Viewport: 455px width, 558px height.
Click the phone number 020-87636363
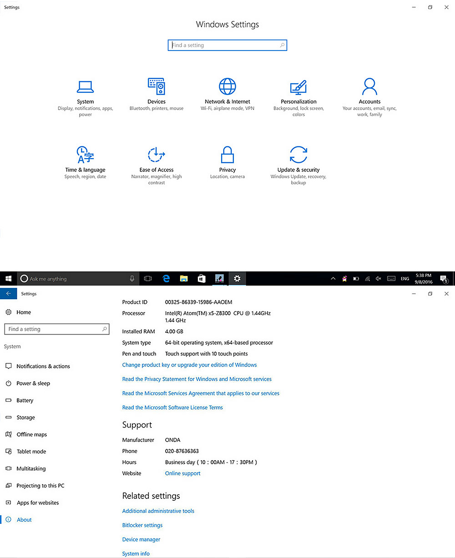click(x=182, y=451)
